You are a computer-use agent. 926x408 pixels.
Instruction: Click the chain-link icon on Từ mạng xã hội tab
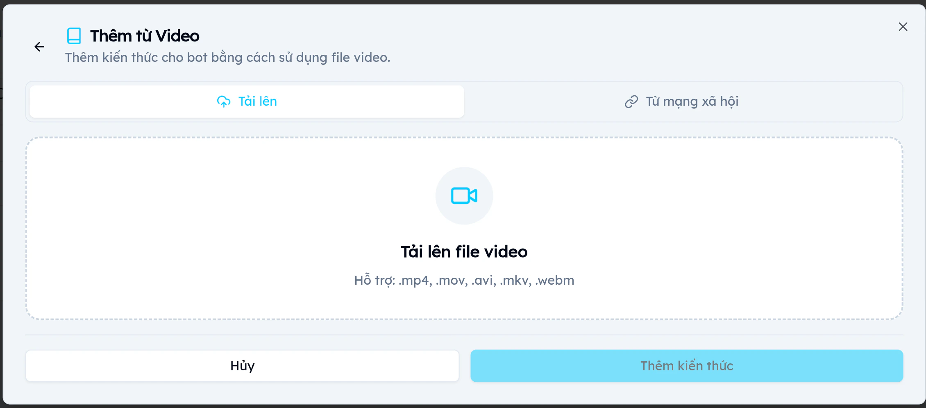[630, 101]
